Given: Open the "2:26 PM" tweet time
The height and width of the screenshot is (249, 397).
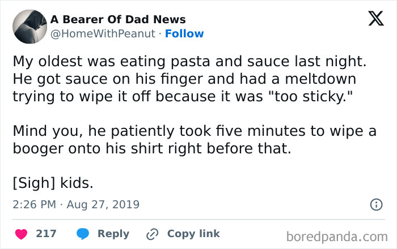Looking at the screenshot, I should [35, 204].
